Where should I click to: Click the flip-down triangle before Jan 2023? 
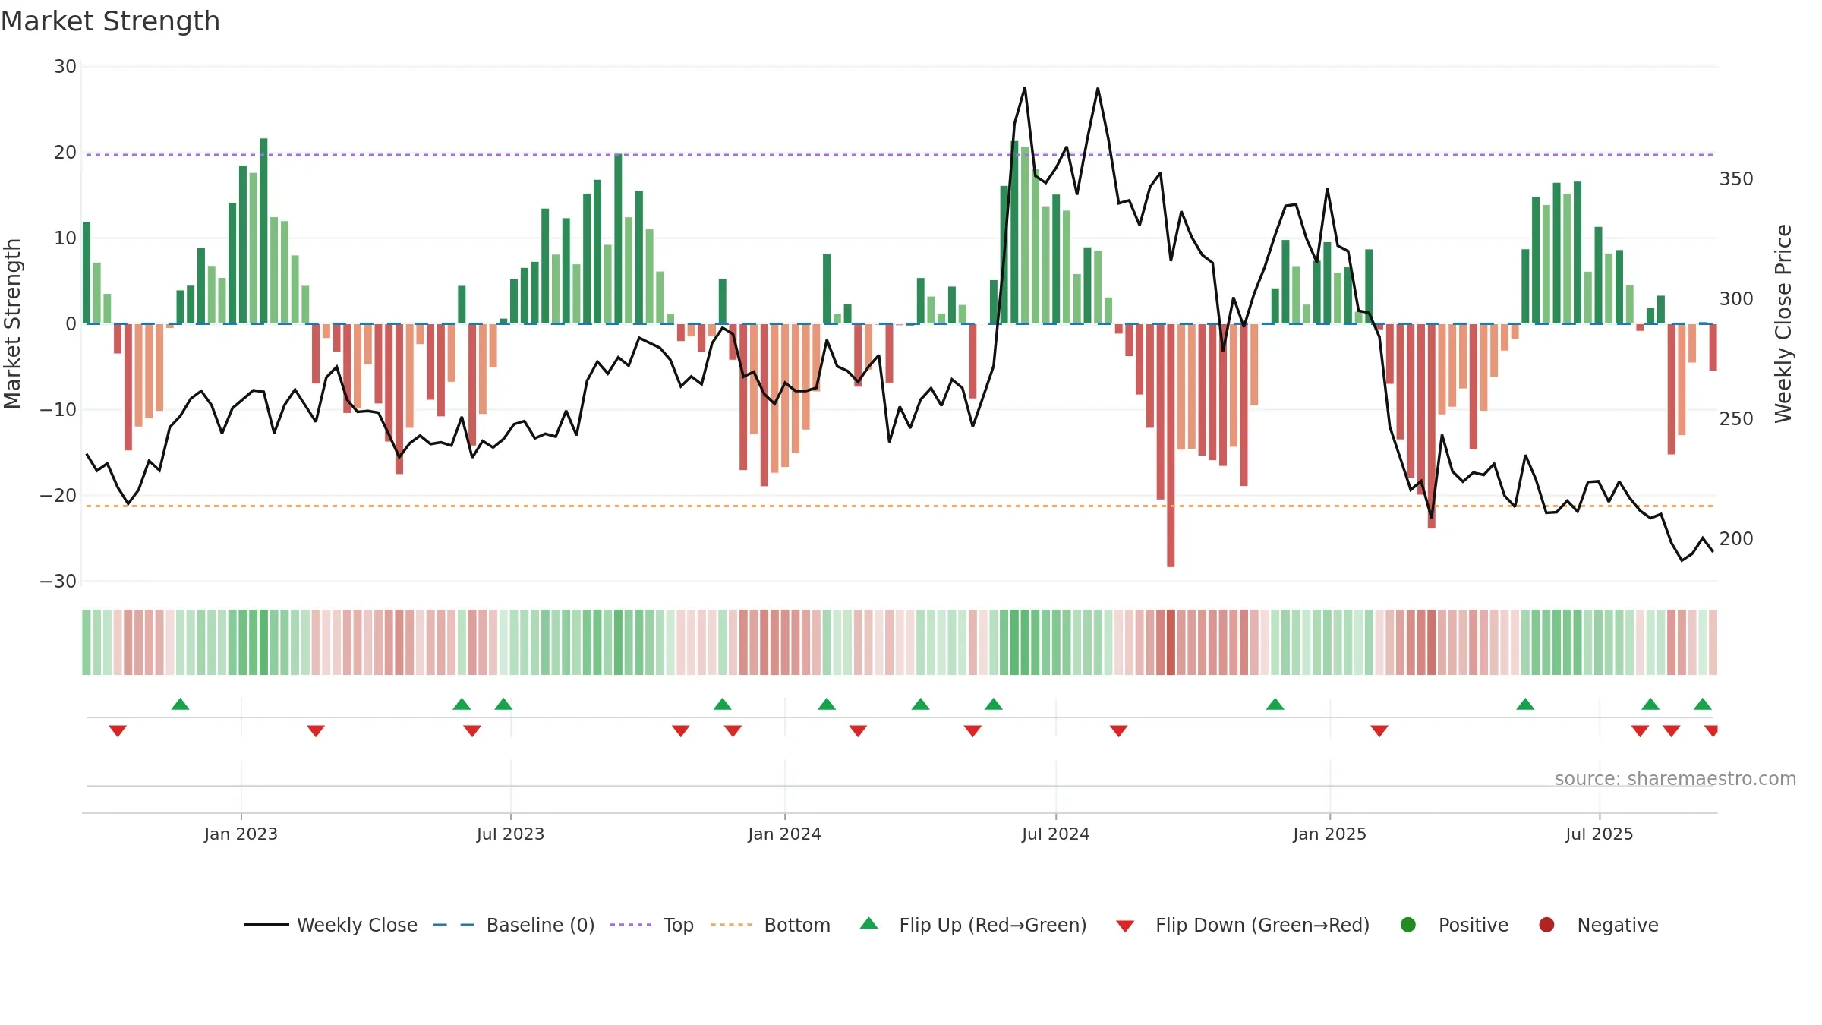point(118,730)
